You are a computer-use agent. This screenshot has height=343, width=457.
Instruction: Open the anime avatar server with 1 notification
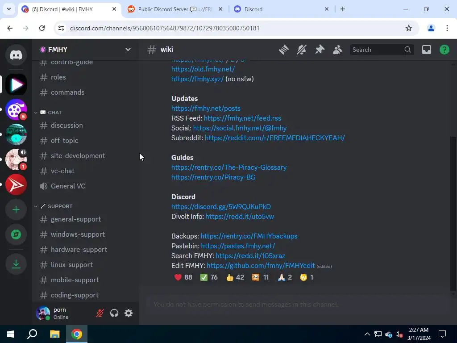tap(16, 159)
